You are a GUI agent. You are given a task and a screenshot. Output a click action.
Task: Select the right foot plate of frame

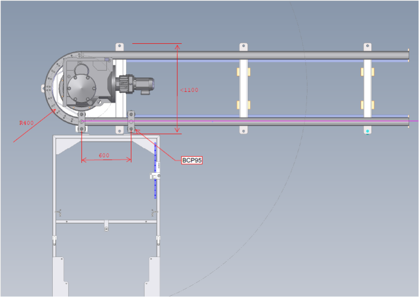click(x=152, y=276)
